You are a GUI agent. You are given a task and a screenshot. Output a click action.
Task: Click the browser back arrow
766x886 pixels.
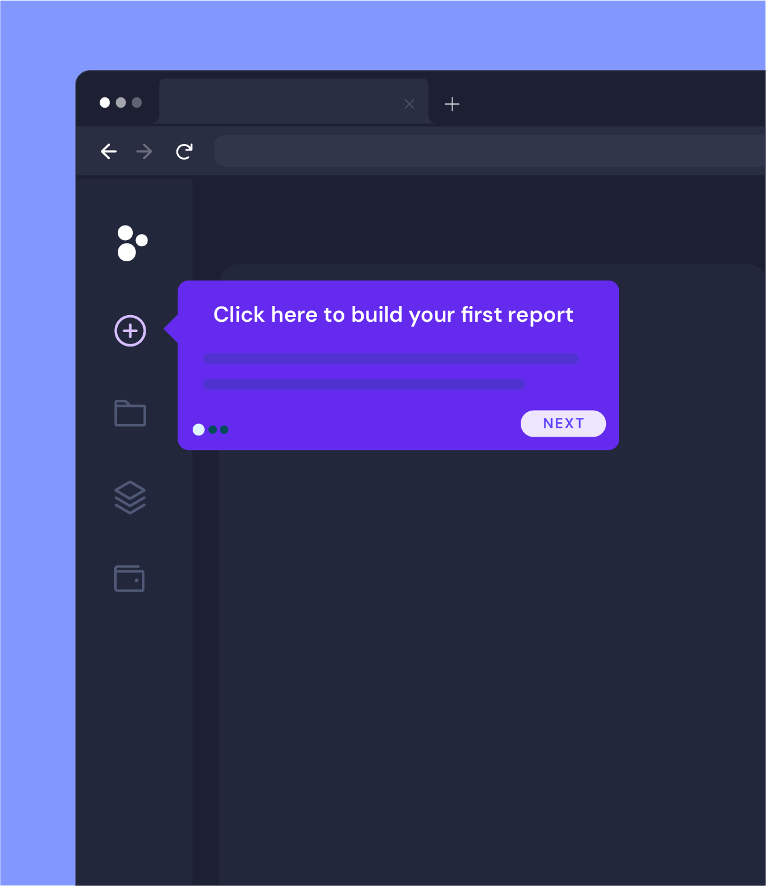[x=109, y=151]
